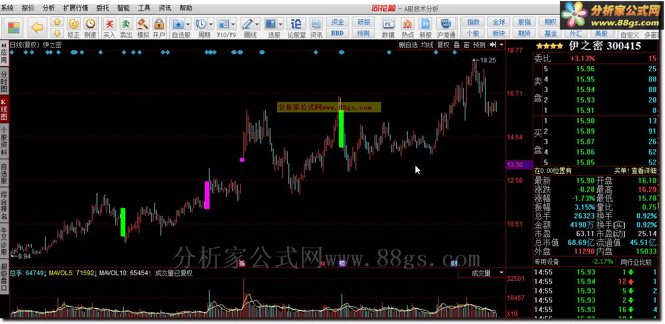This screenshot has width=665, height=324.
Task: Open the chart header options dropdown arrow
Action: (x=501, y=45)
